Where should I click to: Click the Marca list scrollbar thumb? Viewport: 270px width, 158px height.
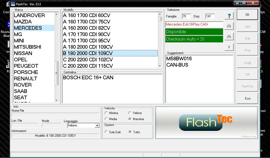56,73
